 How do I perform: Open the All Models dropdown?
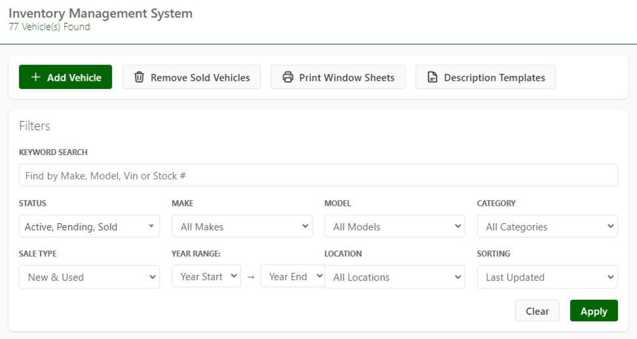pos(395,226)
